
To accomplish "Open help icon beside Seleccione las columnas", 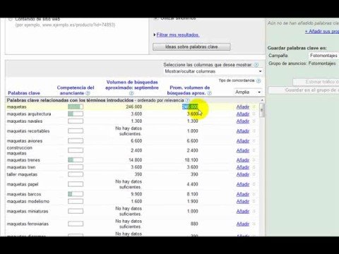I will (x=256, y=65).
